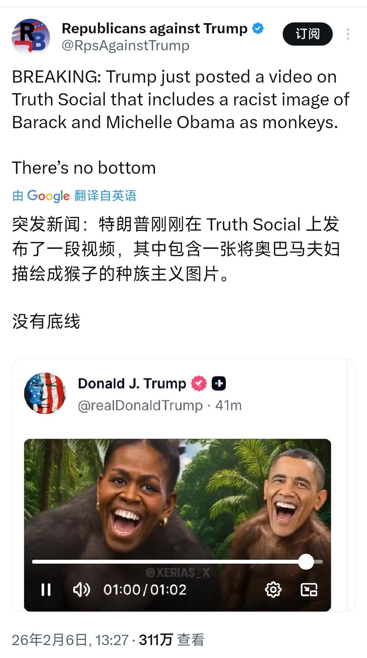Open the RB profile avatar

31,36
